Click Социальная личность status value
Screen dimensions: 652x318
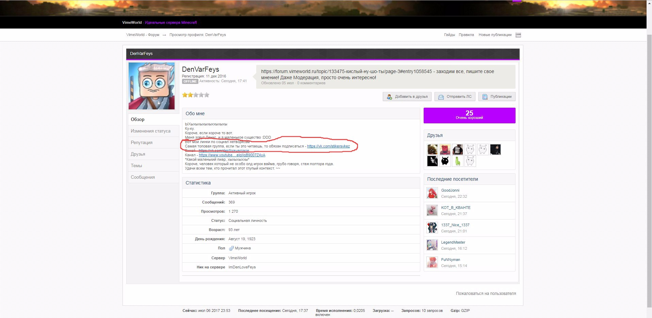[x=248, y=220]
